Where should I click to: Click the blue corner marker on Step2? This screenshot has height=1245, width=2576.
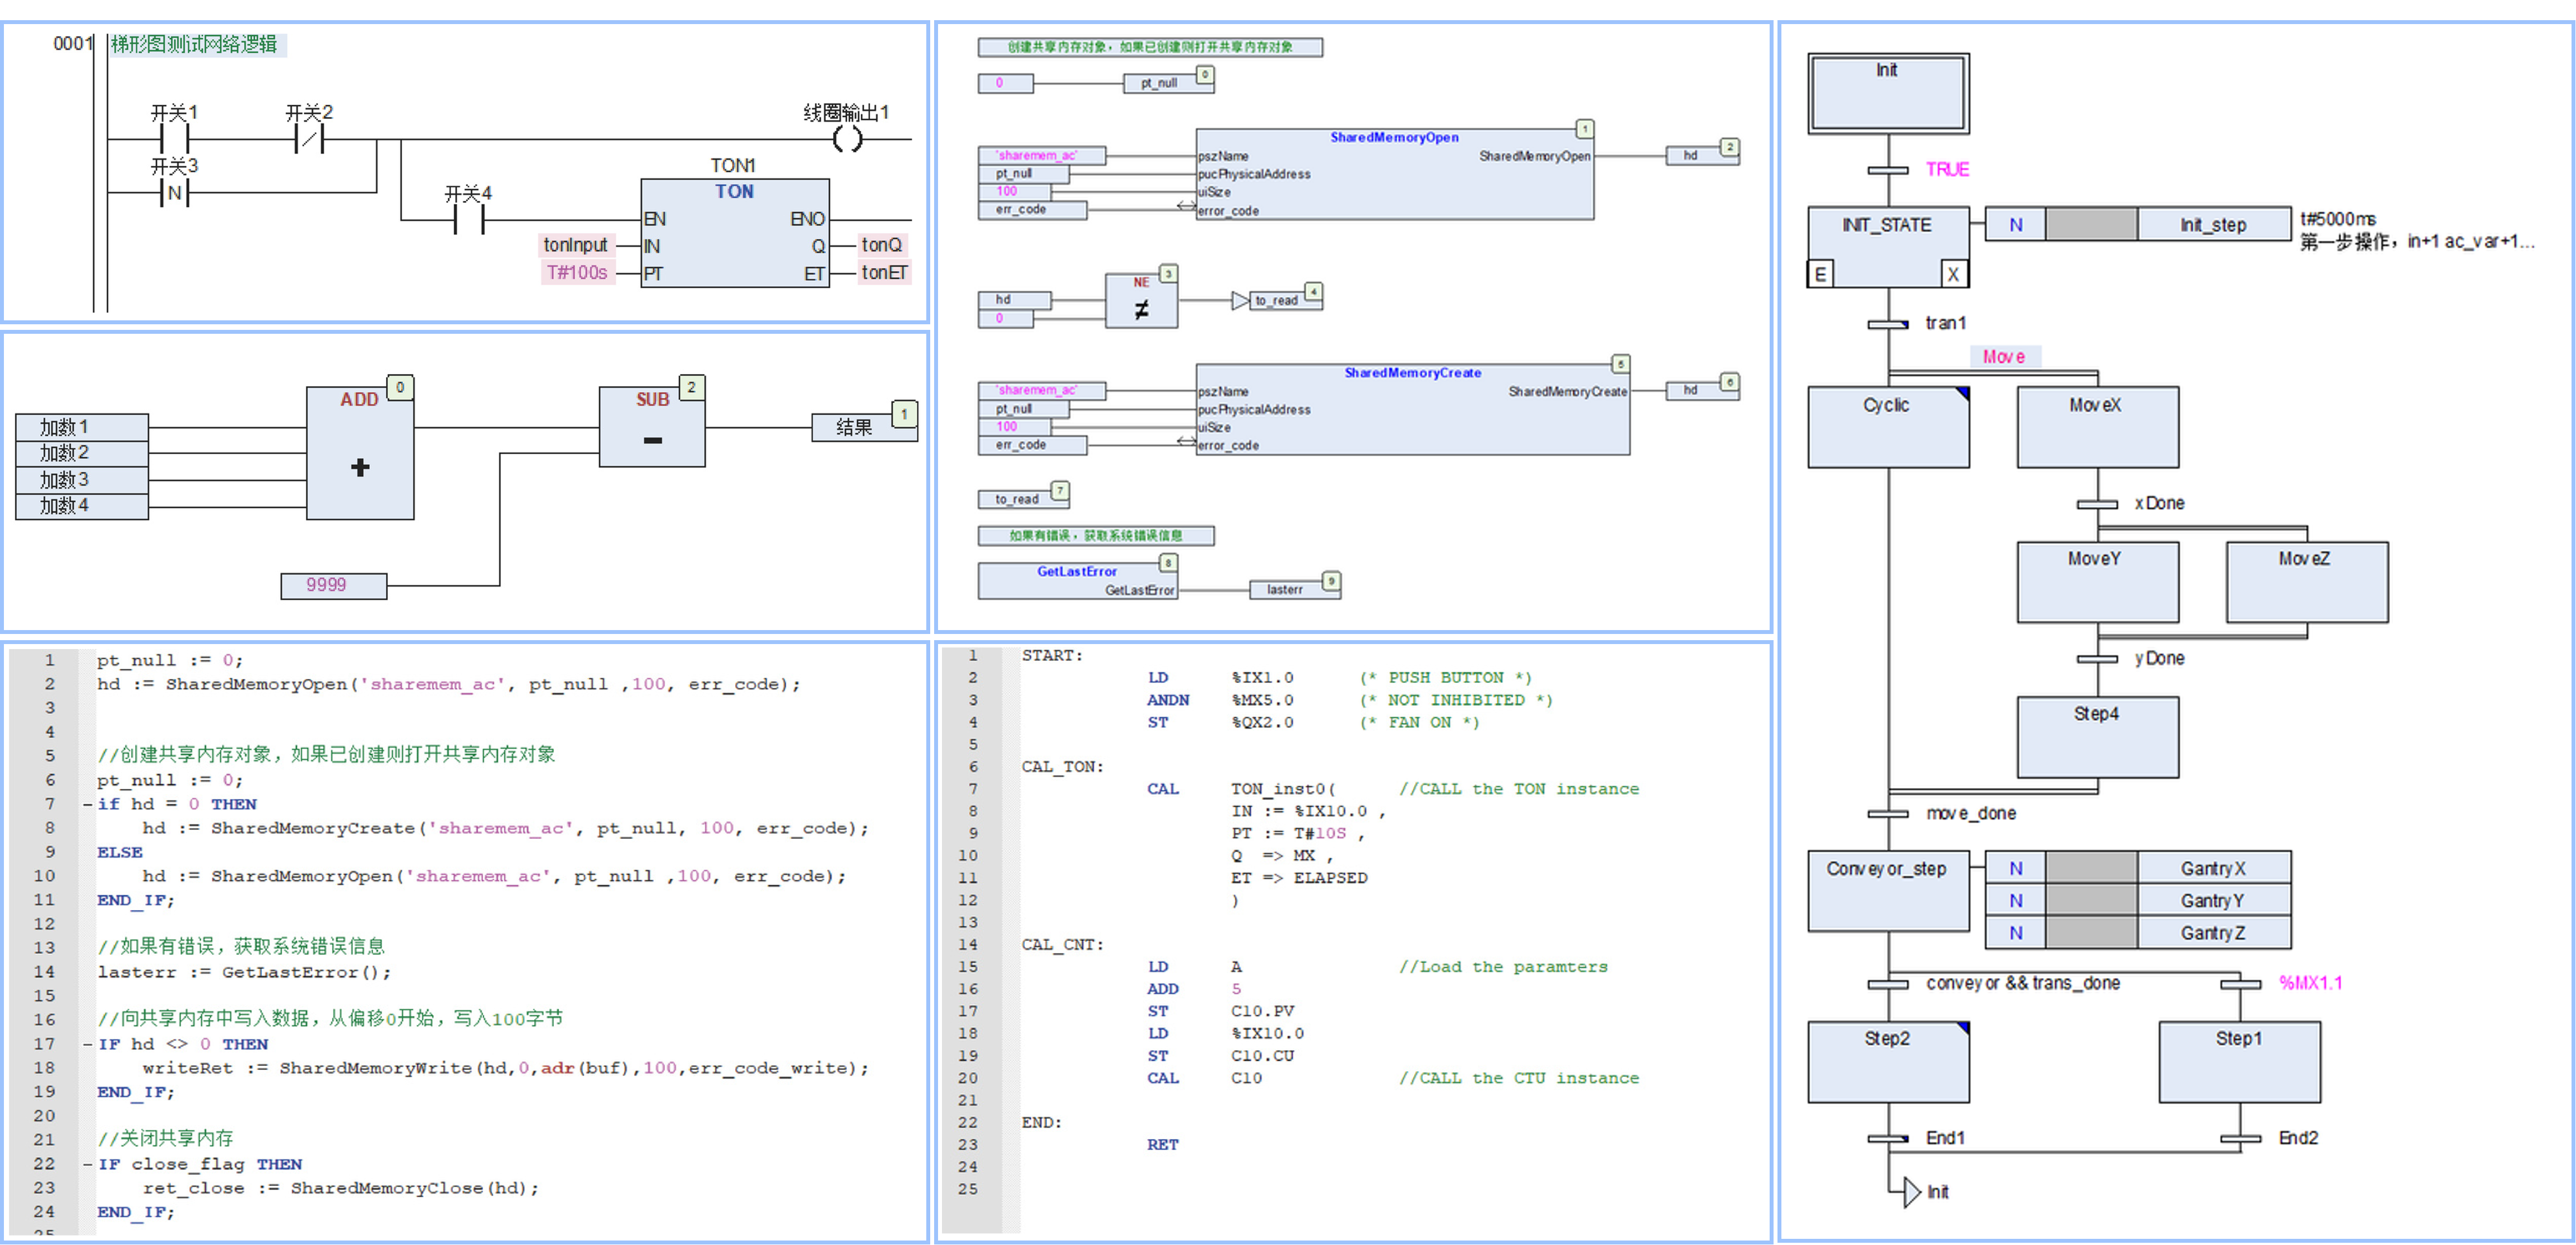[x=1962, y=1028]
